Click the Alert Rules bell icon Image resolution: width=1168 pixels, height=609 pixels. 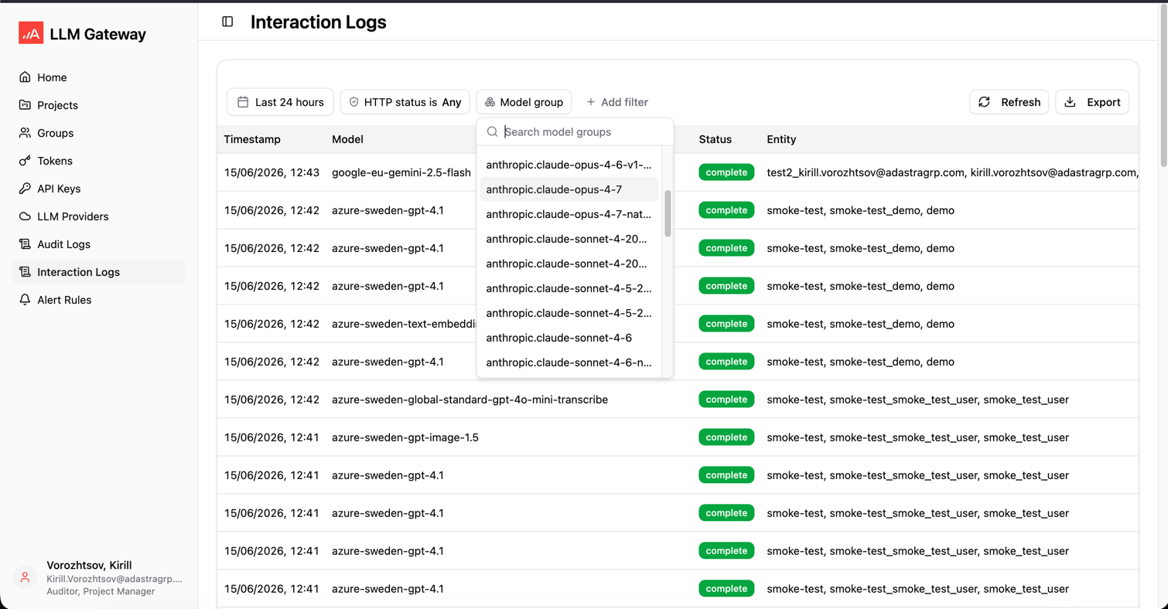point(25,300)
